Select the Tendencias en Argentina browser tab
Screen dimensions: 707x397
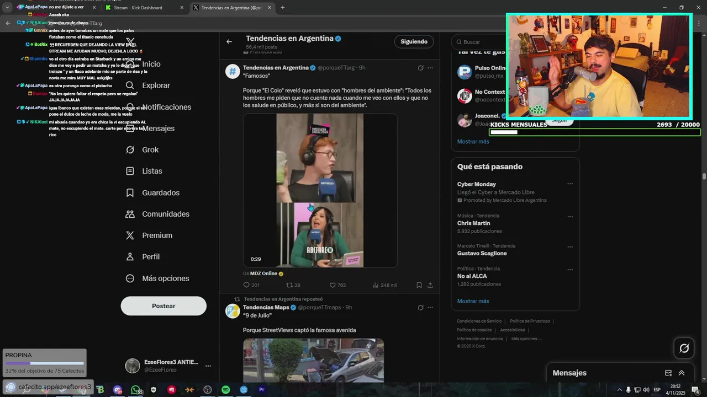click(232, 8)
